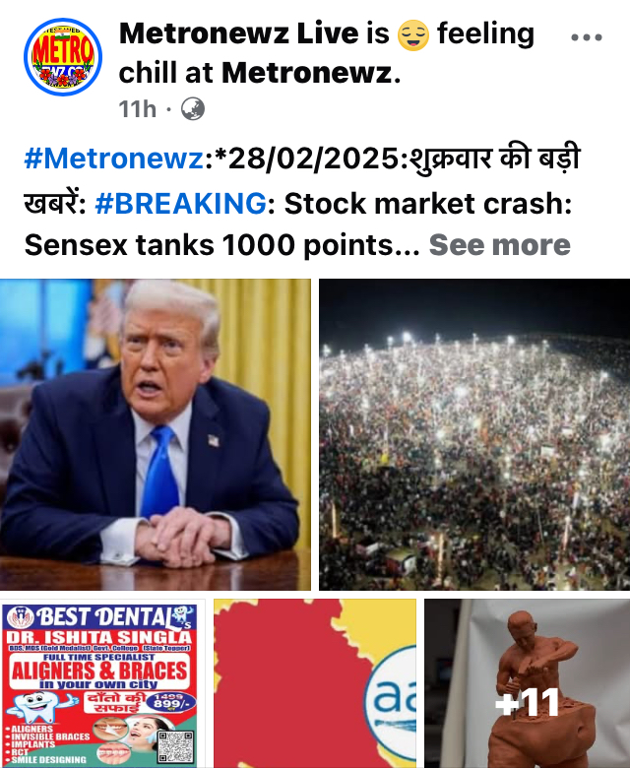
Task: View the 11h post timestamp
Action: 138,108
